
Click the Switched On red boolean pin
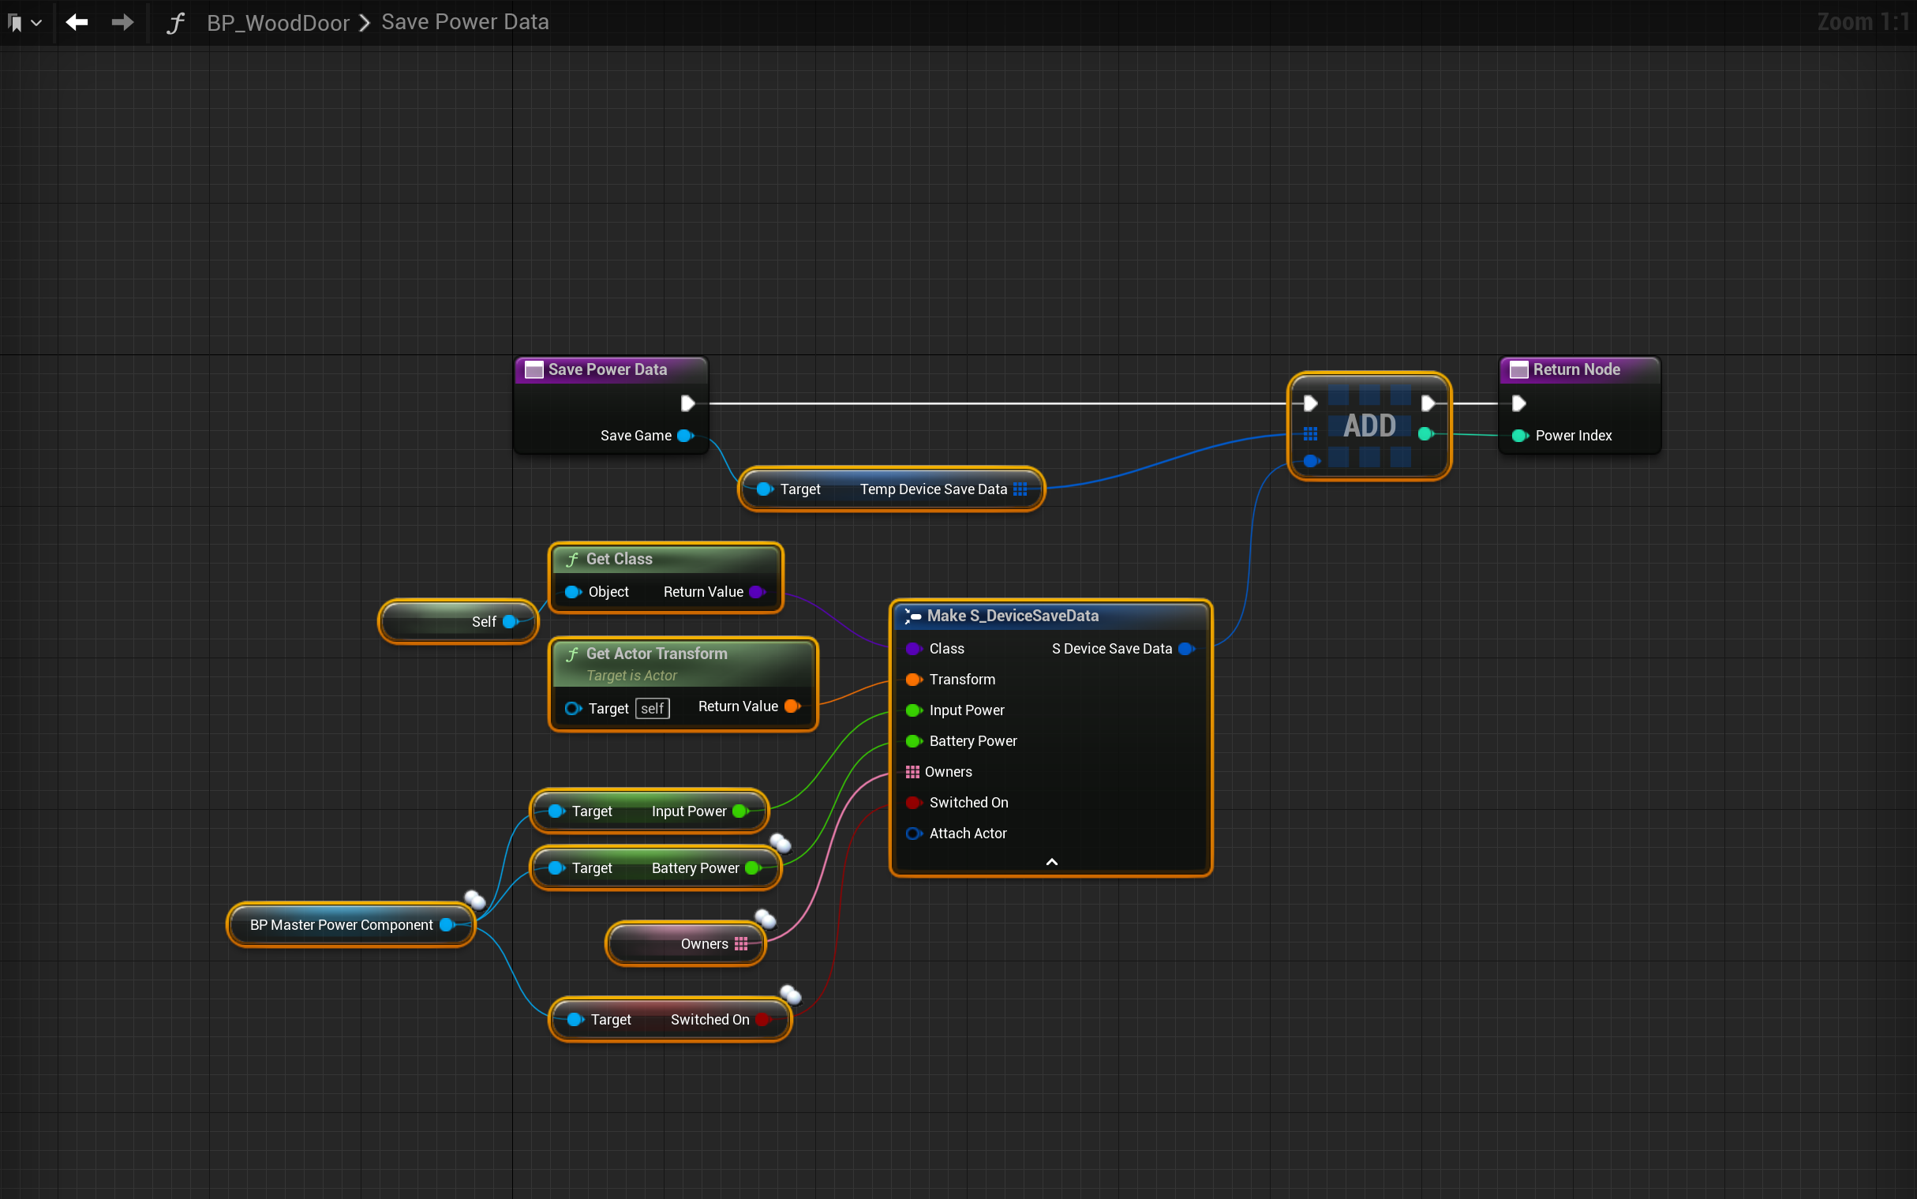click(x=913, y=803)
